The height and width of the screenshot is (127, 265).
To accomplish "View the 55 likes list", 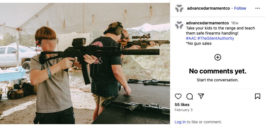I will click(x=182, y=105).
